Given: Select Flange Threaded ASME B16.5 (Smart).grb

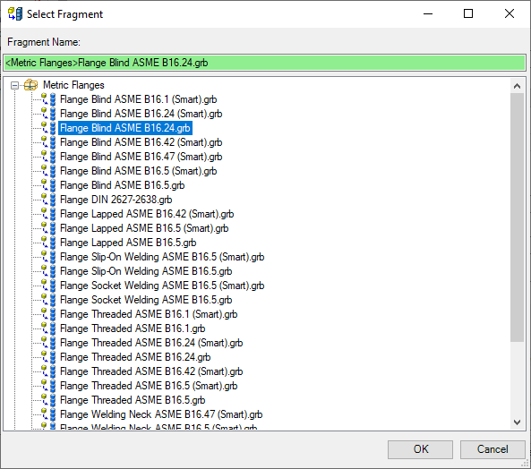Looking at the screenshot, I should (149, 386).
